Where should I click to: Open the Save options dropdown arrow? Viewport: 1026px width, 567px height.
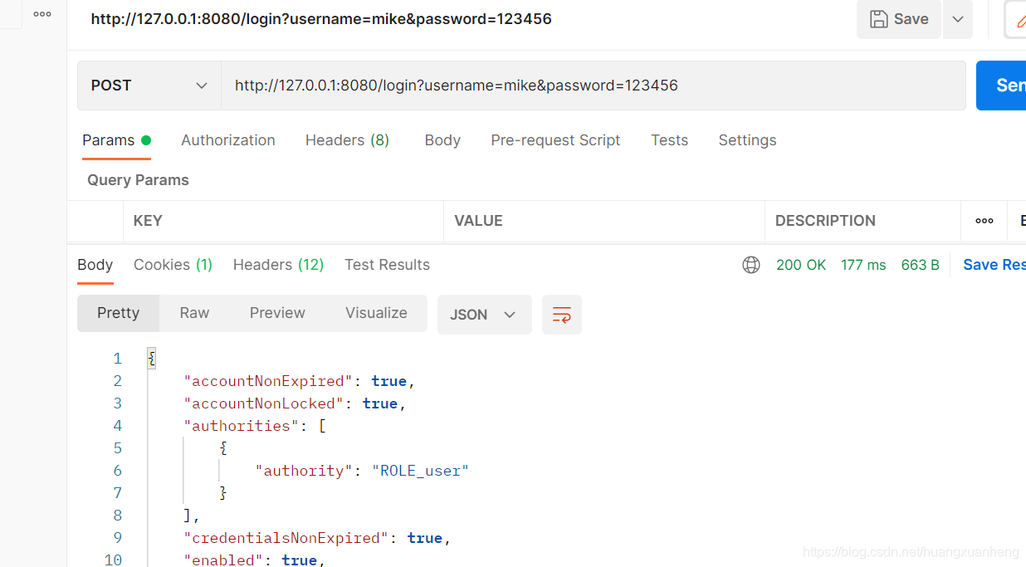tap(958, 19)
